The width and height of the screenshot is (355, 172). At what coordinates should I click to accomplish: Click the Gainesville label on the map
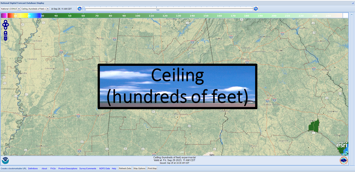coord(264,37)
